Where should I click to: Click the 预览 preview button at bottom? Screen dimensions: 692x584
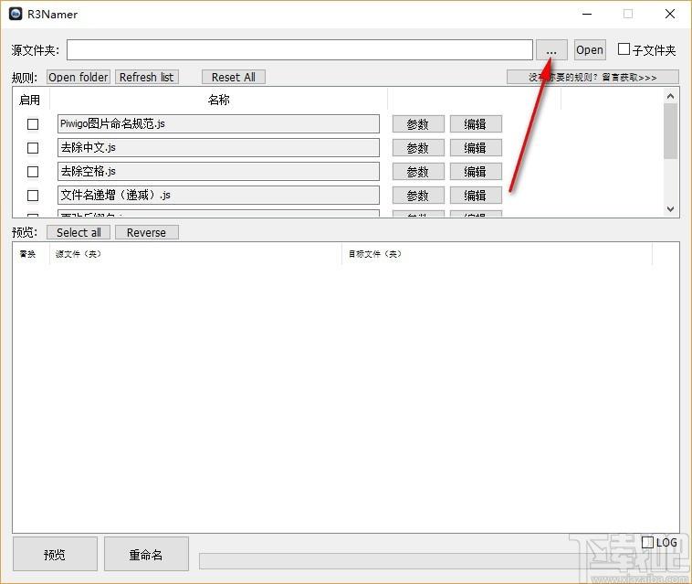[55, 555]
